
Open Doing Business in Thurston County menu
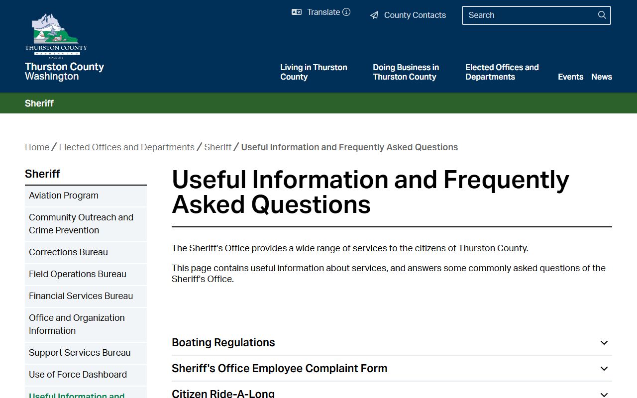(x=406, y=72)
